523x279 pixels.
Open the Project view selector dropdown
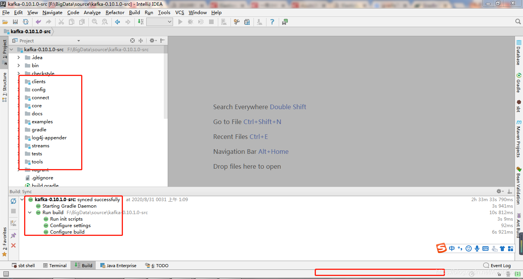coord(78,41)
